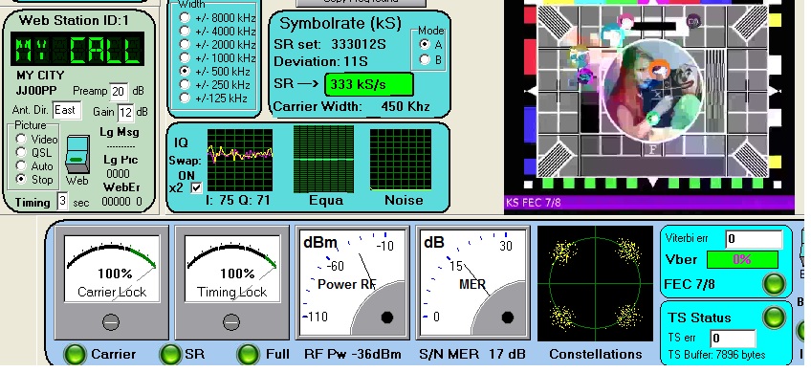The height and width of the screenshot is (372, 811).
Task: Select the +/- 250 kHz width option
Action: (185, 84)
